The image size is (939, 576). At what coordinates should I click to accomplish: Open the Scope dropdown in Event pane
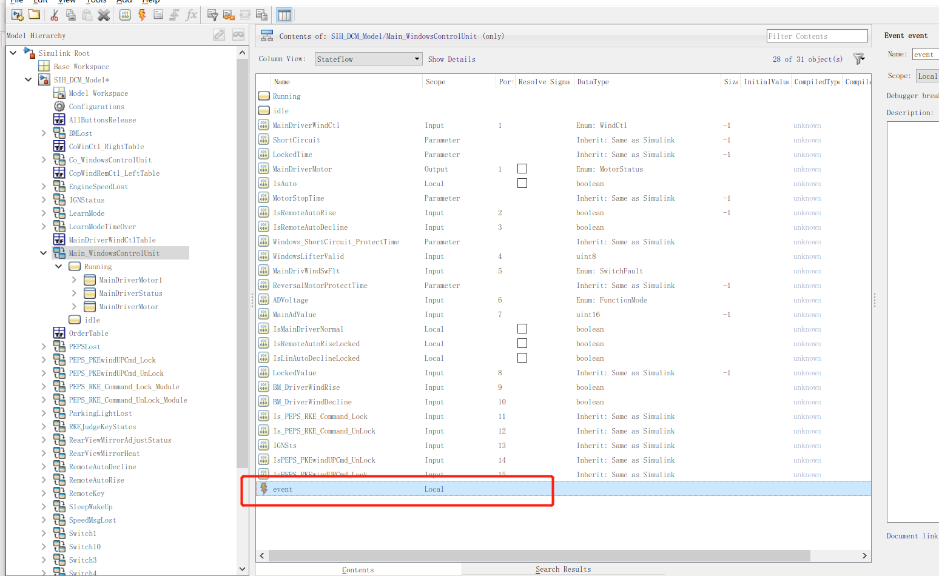point(927,76)
